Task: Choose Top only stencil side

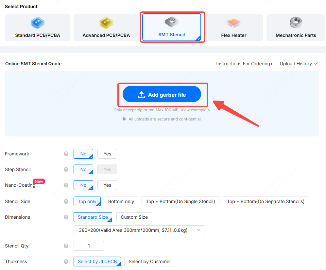Action: point(87,201)
